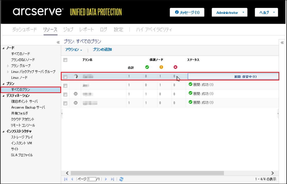Viewport: 287px width, 184px height.
Task: Click the left splitter collapse arrow handle
Action: 62,113
